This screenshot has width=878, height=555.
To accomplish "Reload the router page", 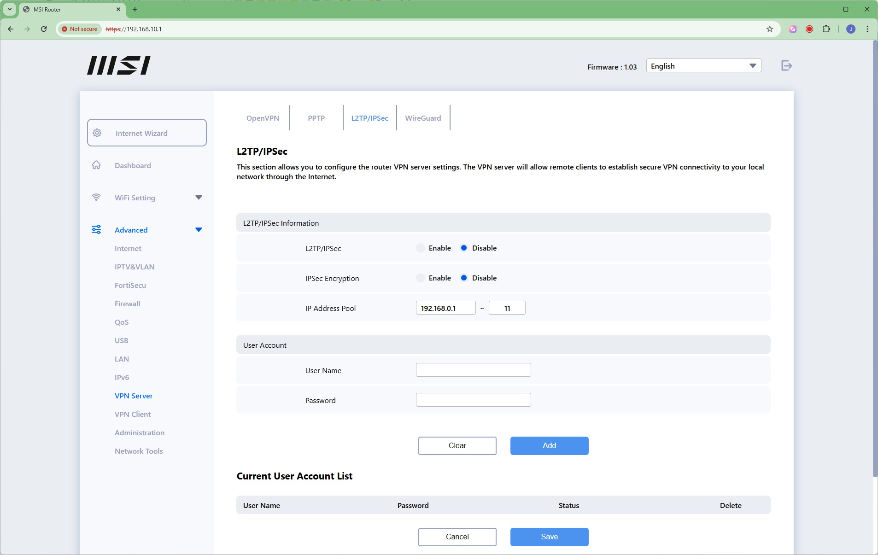I will (x=44, y=29).
